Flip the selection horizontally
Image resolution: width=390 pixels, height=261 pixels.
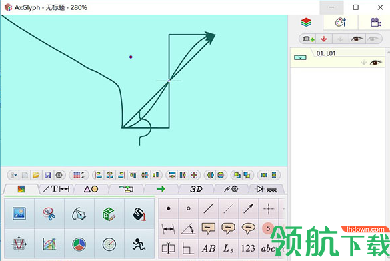(211, 175)
